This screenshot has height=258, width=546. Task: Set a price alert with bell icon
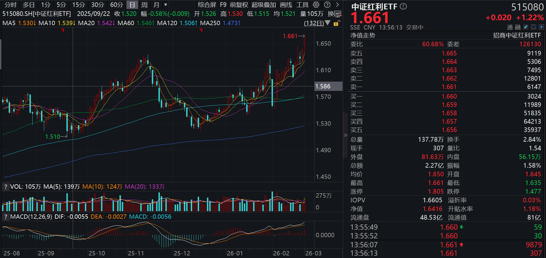(534, 27)
